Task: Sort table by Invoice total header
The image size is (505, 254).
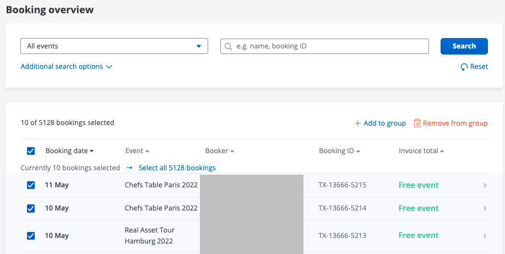Action: pos(421,151)
